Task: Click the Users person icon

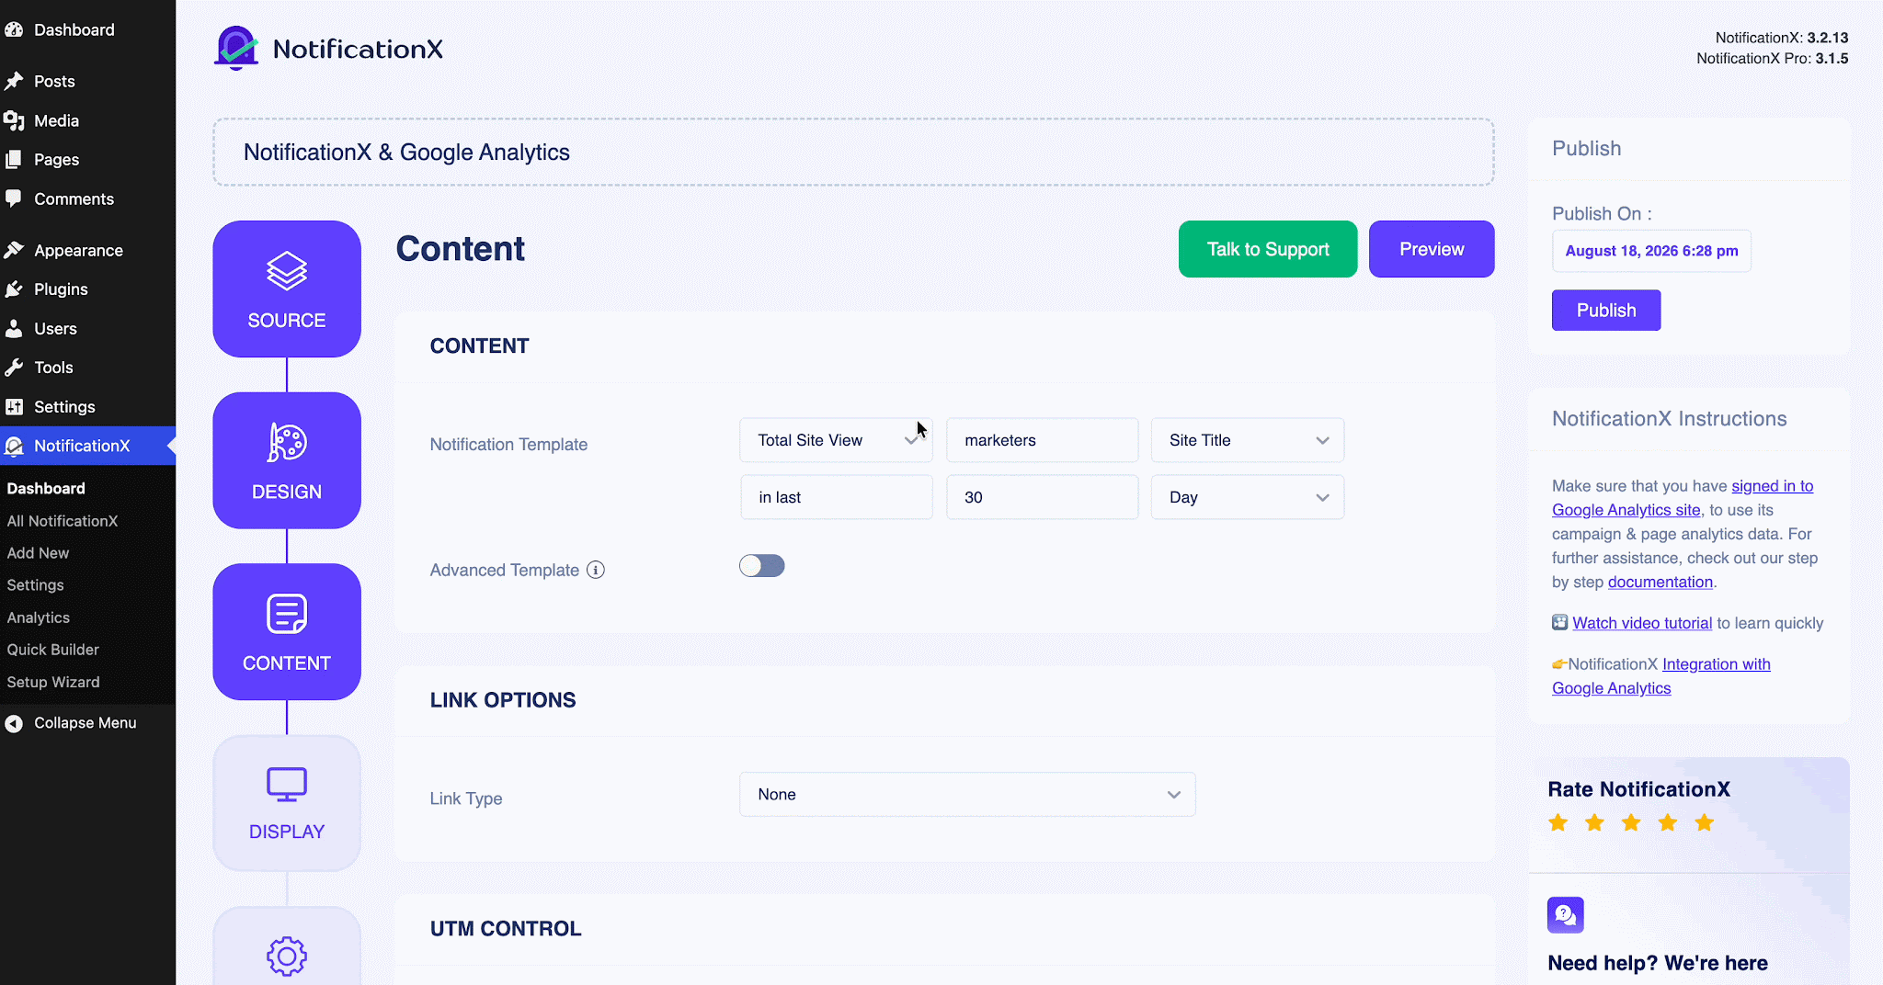Action: pyautogui.click(x=14, y=328)
